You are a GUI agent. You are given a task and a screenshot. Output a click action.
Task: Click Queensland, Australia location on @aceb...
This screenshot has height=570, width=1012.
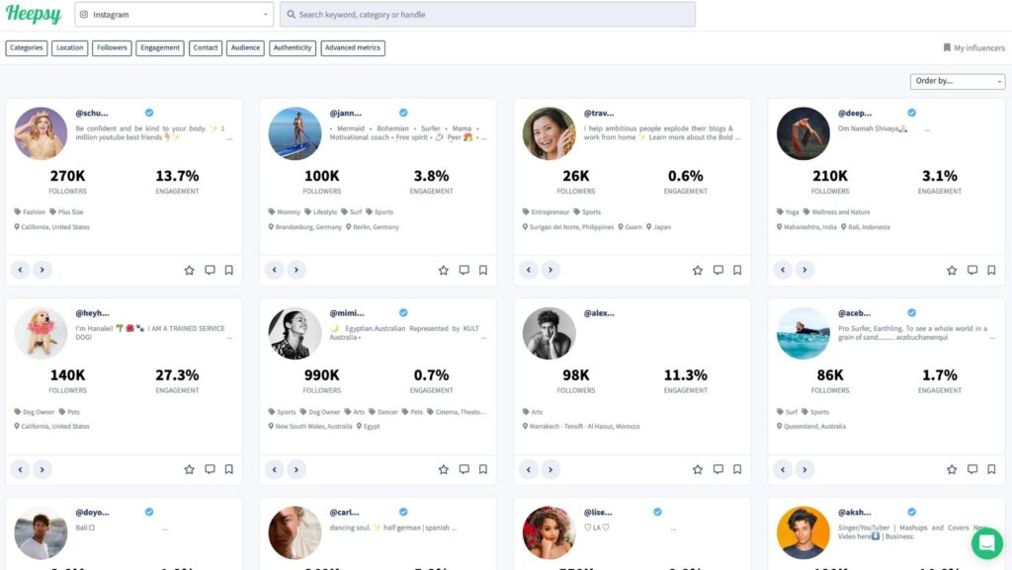pyautogui.click(x=811, y=426)
